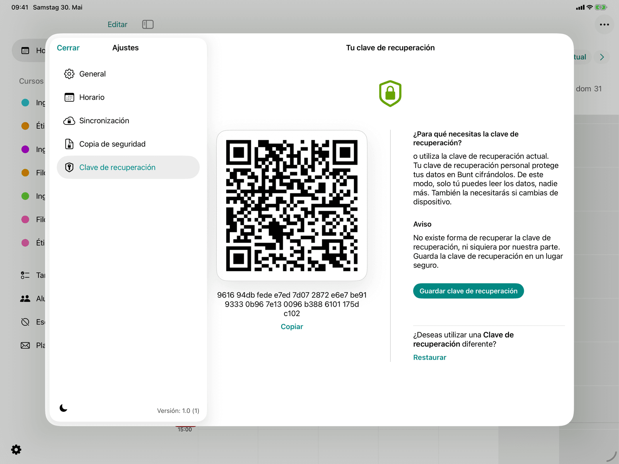
Task: Click the purple course color dot
Action: coord(25,149)
